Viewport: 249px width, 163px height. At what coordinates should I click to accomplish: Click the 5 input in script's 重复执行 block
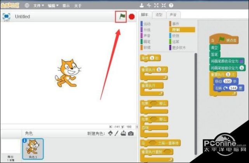point(228,74)
